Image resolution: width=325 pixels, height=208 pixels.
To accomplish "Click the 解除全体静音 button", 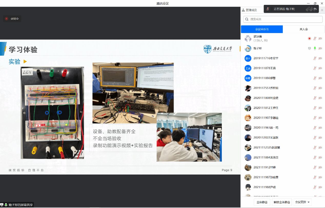I will (x=282, y=202).
